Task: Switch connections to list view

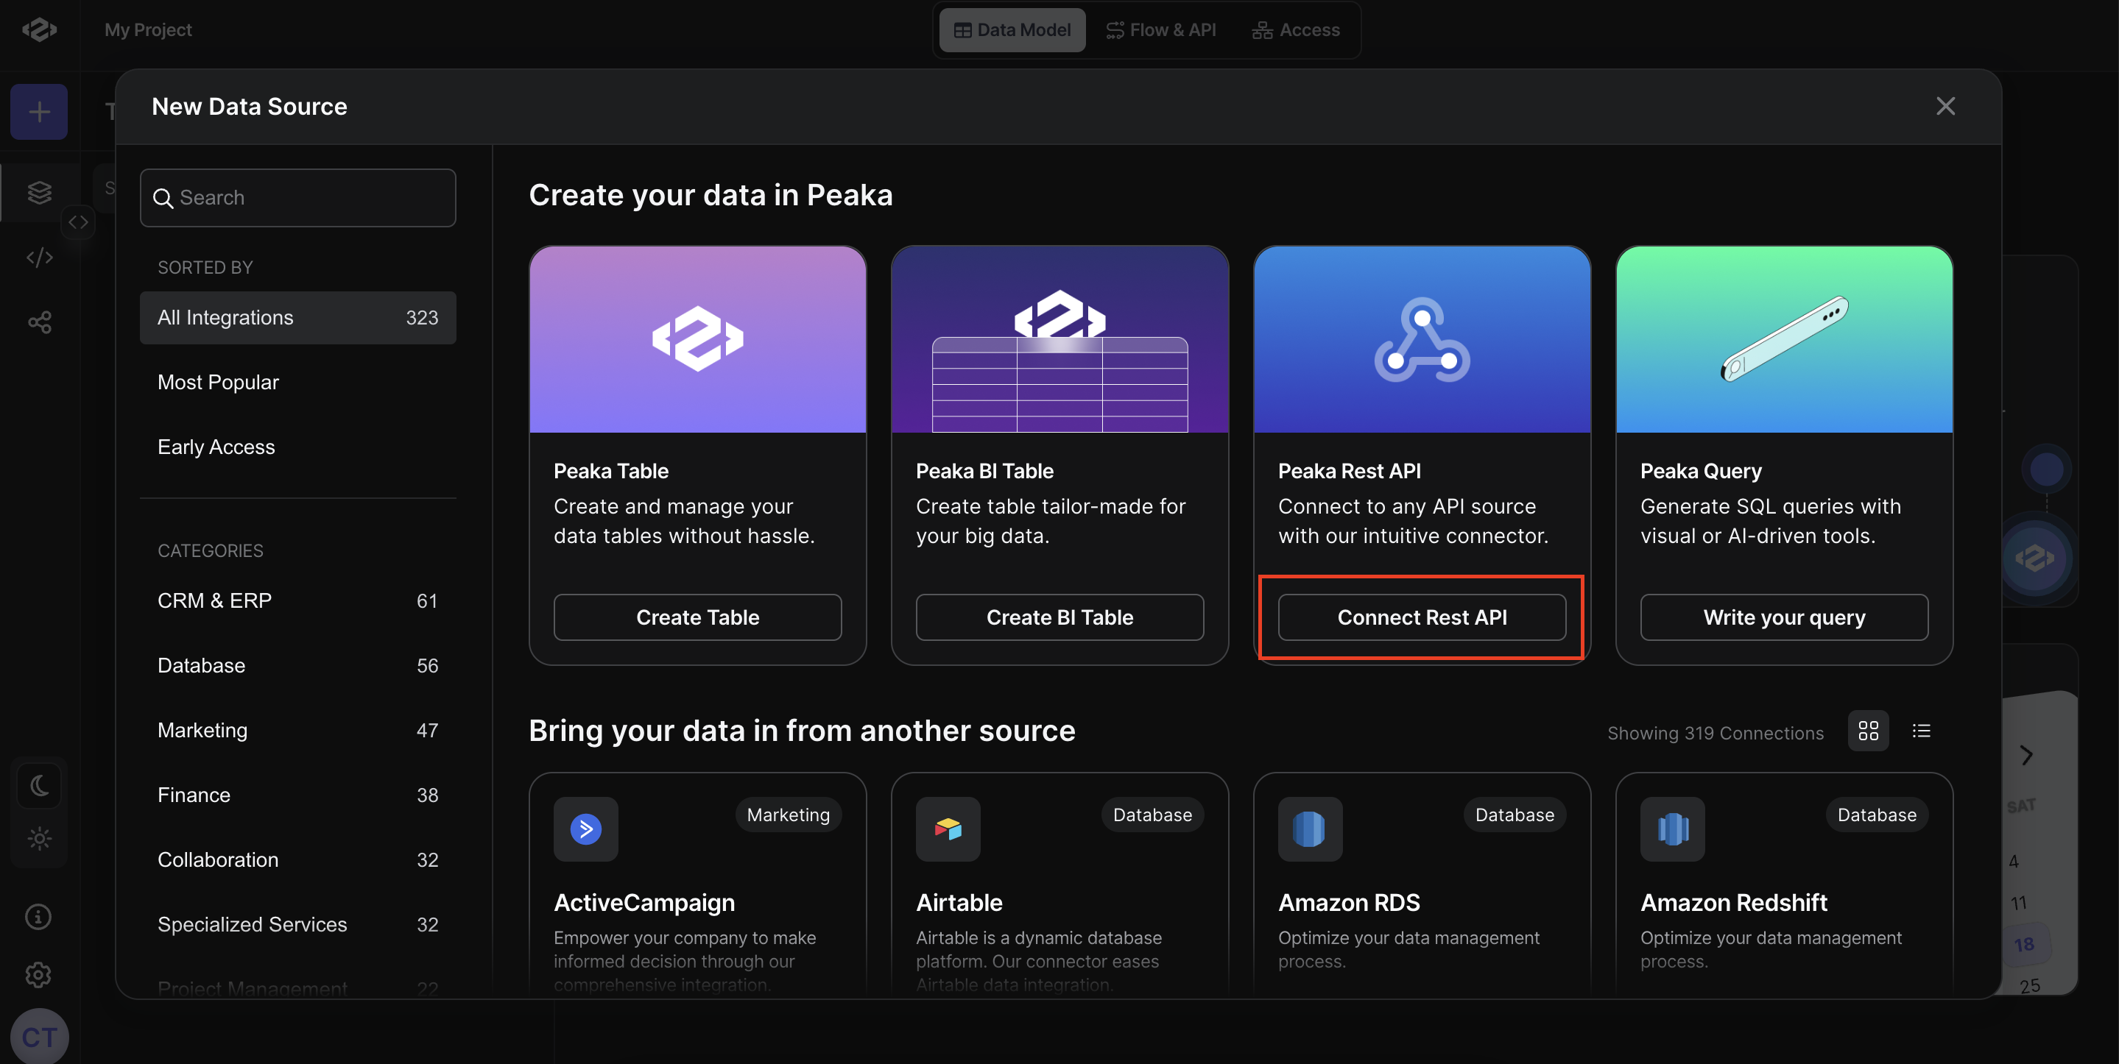Action: pos(1921,731)
